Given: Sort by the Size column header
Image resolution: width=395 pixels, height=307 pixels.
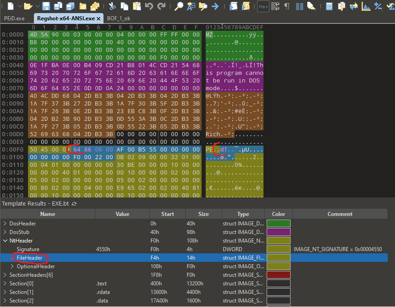Looking at the screenshot, I should click(203, 214).
